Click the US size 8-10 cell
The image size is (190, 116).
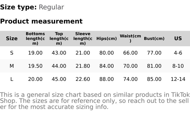coord(178,66)
